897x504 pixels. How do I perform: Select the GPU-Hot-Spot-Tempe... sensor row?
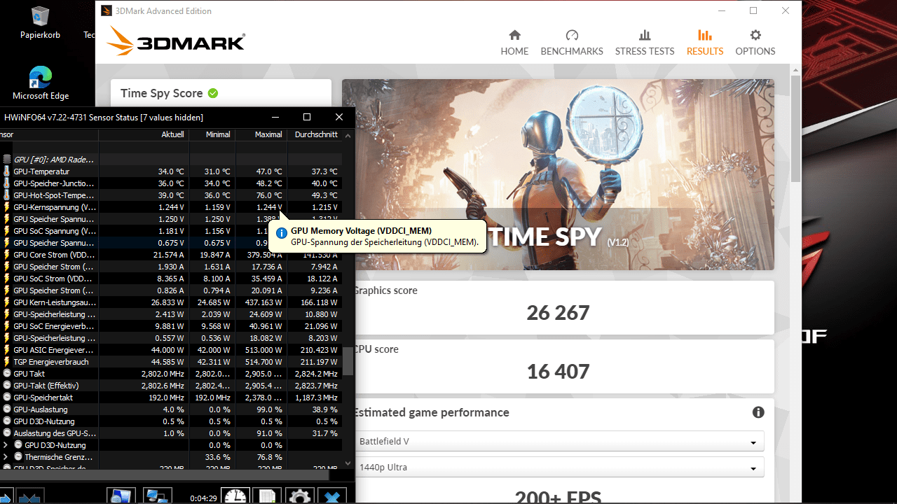[x=171, y=195]
